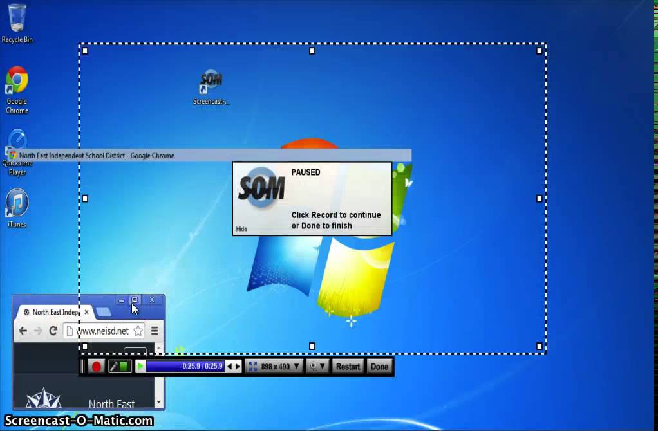Screen dimensions: 658x431
Task: Click the Restart button
Action: pos(348,367)
